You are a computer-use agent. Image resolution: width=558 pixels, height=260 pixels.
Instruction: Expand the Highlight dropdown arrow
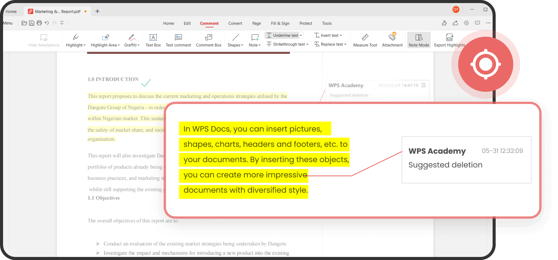[x=85, y=45]
